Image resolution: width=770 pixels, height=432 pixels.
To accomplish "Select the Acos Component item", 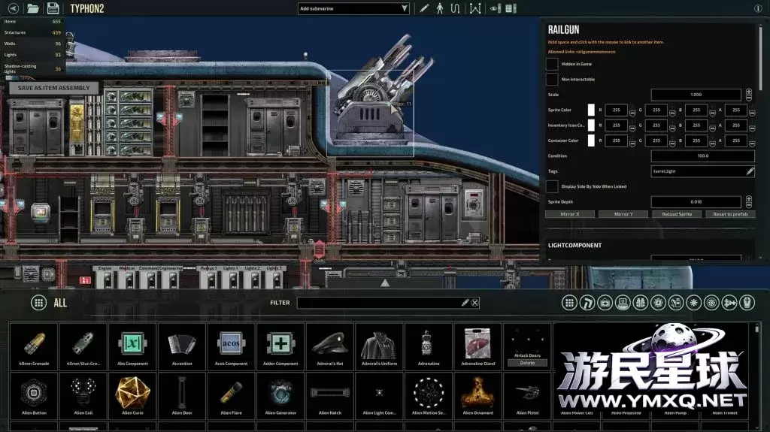I will pyautogui.click(x=232, y=346).
